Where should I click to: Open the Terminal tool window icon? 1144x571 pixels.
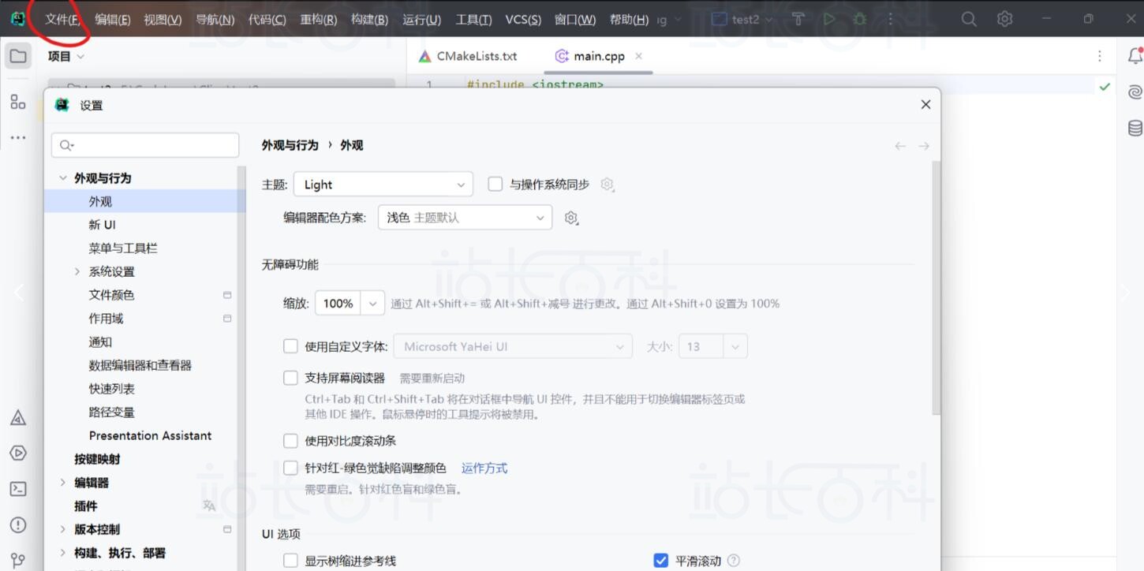pyautogui.click(x=18, y=489)
